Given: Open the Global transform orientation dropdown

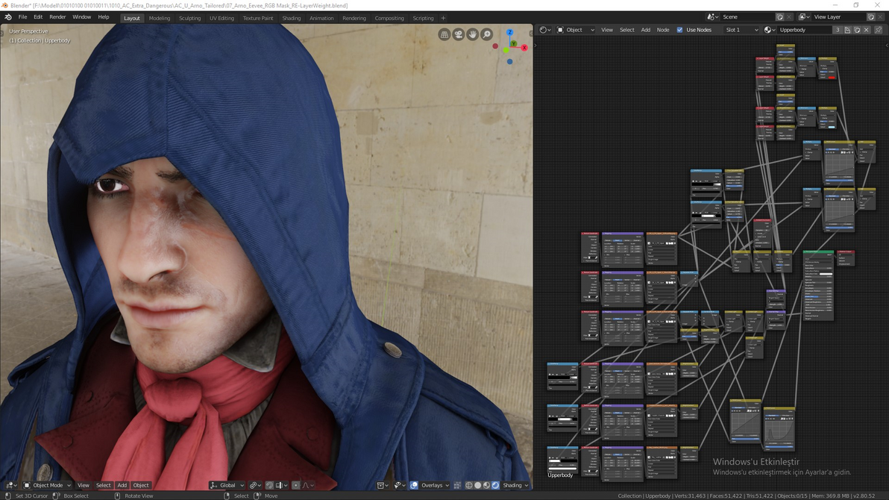Looking at the screenshot, I should point(227,485).
